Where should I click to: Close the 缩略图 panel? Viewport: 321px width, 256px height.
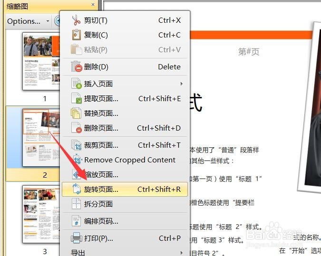(x=93, y=4)
